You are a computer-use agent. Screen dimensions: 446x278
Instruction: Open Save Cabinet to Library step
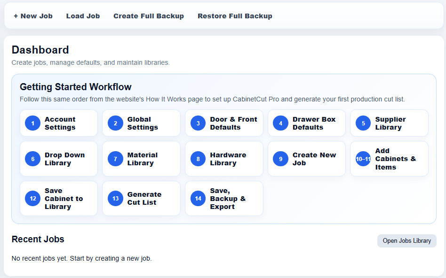tap(59, 199)
